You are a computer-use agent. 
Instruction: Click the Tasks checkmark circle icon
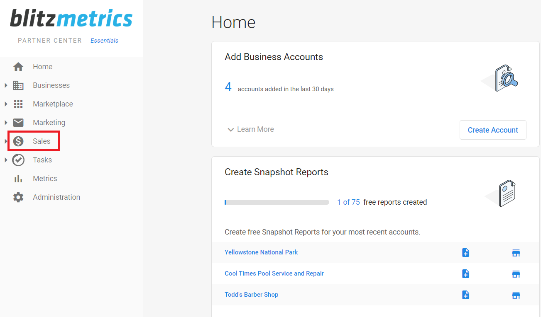18,160
